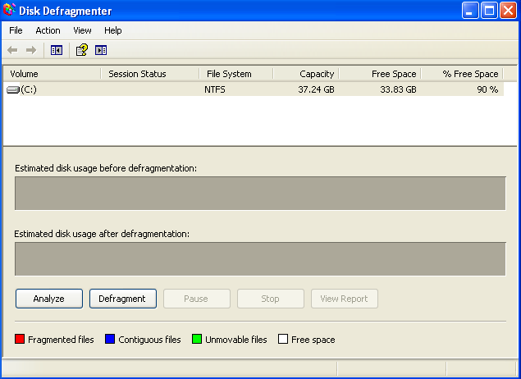521x379 pixels.
Task: Maximize the Disk Defragmenter window
Action: pos(489,11)
